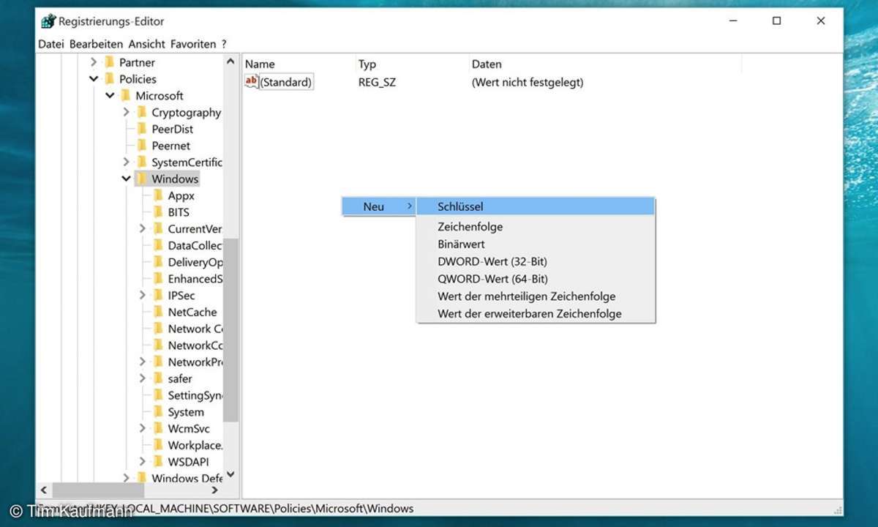Select Schlüssel in the Neu submenu
Screen dimensions: 878x527
click(536, 206)
